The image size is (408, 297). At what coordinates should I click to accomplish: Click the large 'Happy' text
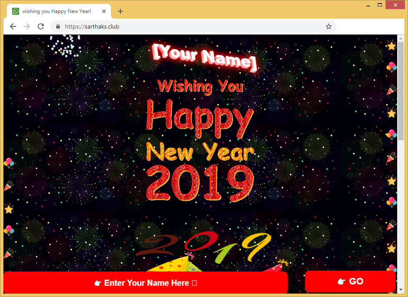coord(200,119)
